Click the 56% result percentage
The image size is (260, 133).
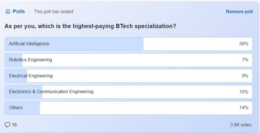click(244, 44)
